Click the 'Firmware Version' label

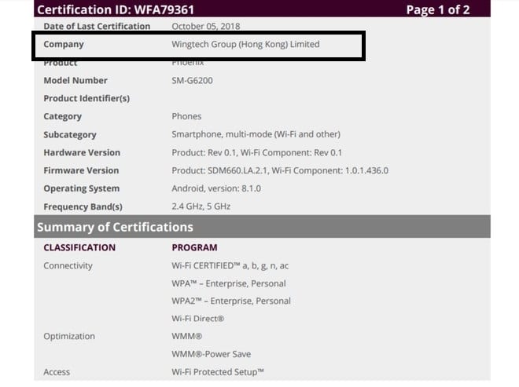click(x=81, y=170)
